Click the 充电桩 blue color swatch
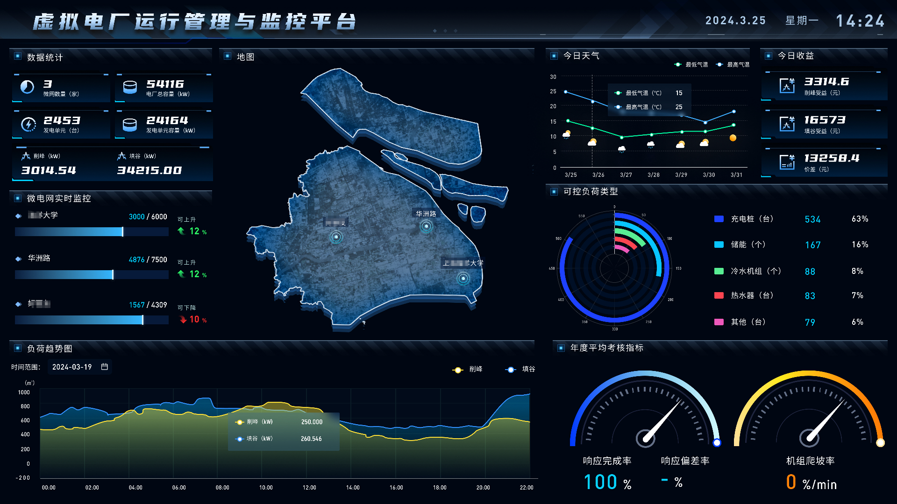This screenshot has width=897, height=504. click(719, 219)
